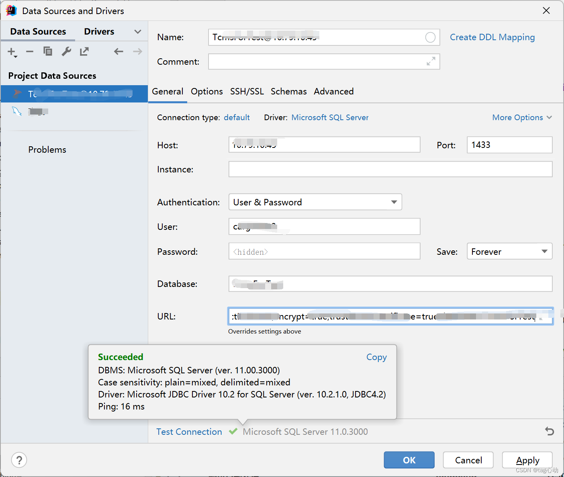Open the General tab
Screen dimensions: 564x477
168,92
